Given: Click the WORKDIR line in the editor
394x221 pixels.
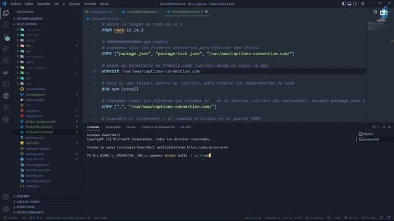Looking at the screenshot, I should point(151,71).
